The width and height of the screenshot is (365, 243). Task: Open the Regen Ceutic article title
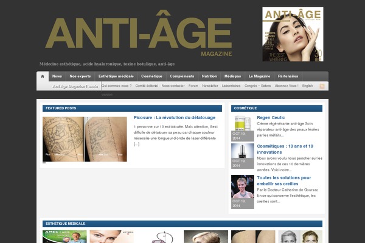tap(271, 118)
